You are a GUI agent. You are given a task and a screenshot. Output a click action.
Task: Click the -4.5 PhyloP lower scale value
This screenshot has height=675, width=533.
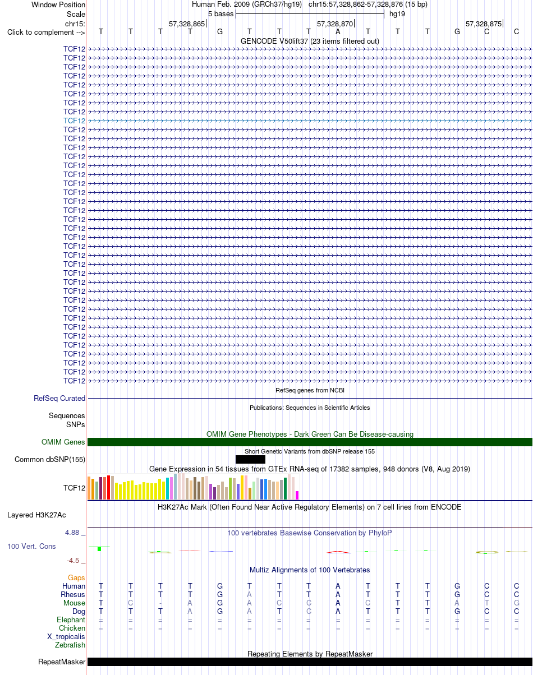[75, 560]
